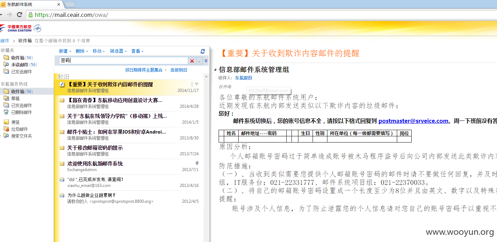The image size is (497, 242).
Task: Open a new browser tab
Action: point(70,4)
